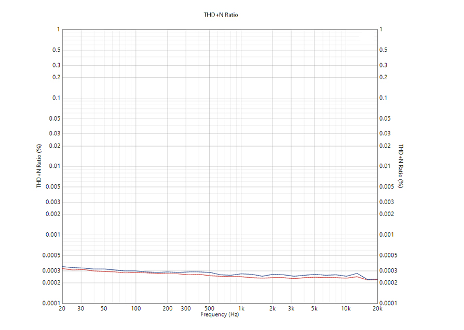This screenshot has height=330, width=464.
Task: Click the Frequency (Hz) axis label
Action: 220,314
